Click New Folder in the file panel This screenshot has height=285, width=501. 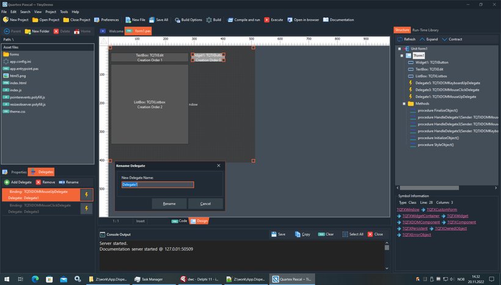coord(37,31)
